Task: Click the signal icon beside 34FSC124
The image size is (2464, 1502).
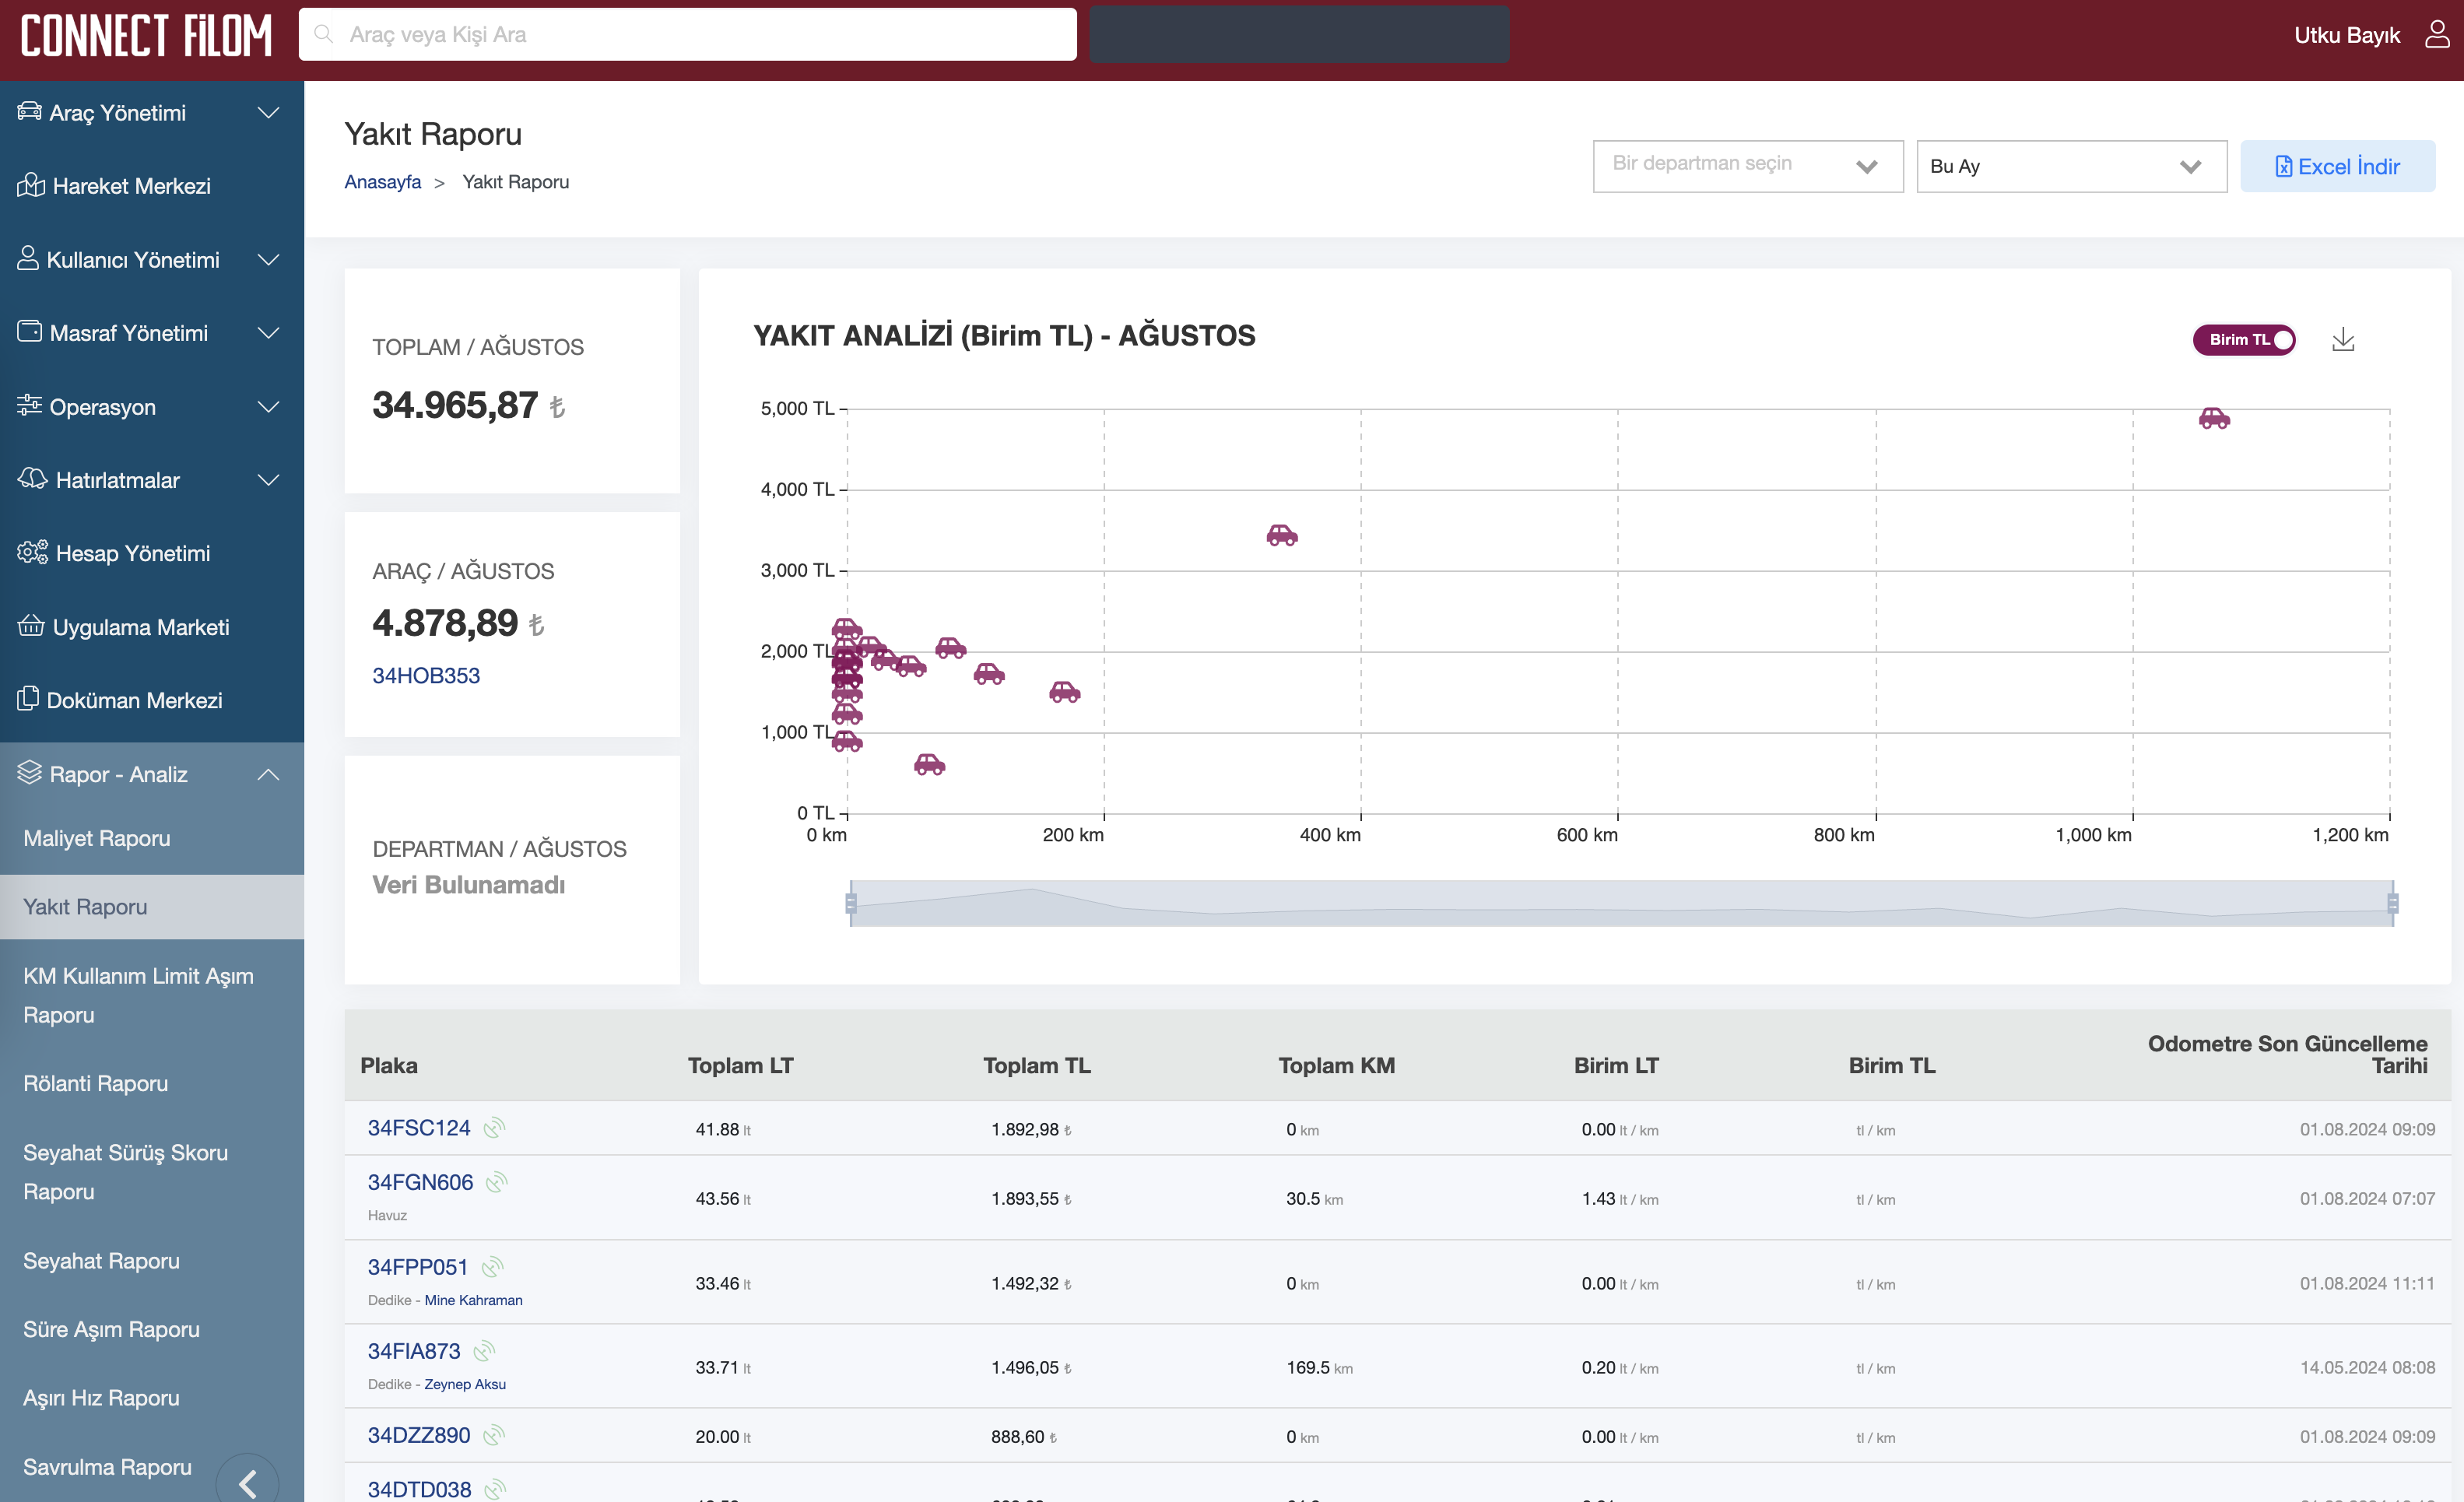Action: click(x=493, y=1128)
